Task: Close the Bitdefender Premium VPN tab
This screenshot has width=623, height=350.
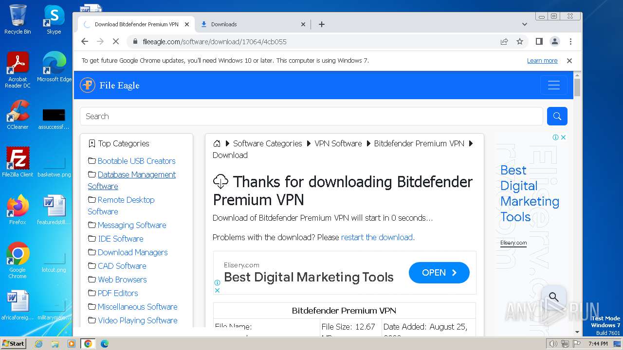Action: (187, 24)
